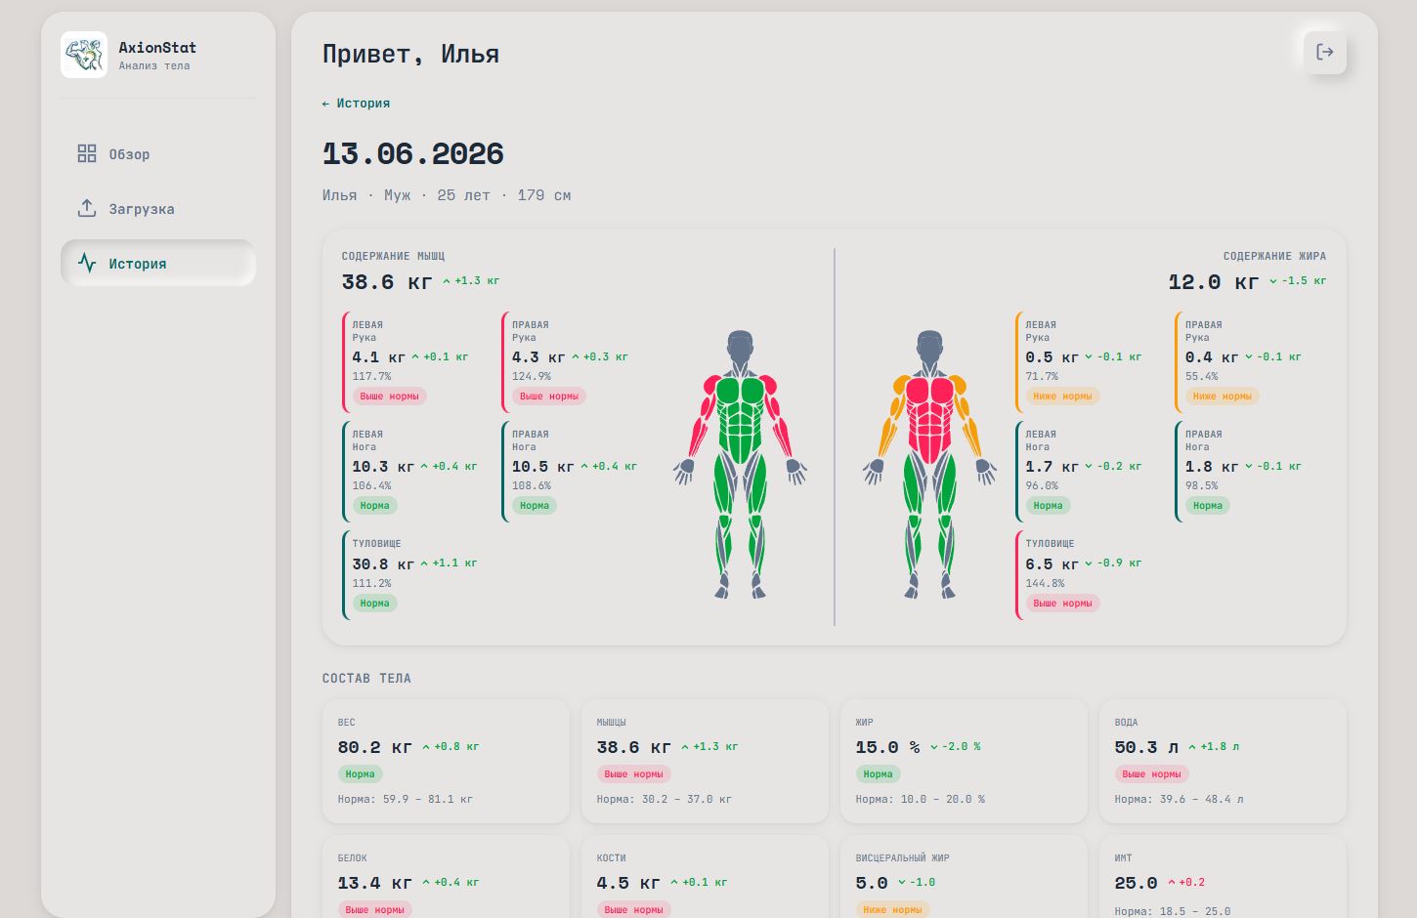The image size is (1417, 918).
Task: Click Норма: 59.9 – 81.1 кг text
Action: click(x=406, y=799)
